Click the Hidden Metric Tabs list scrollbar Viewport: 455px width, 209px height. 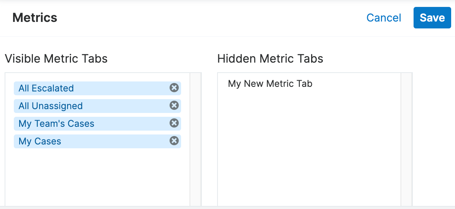coord(406,138)
